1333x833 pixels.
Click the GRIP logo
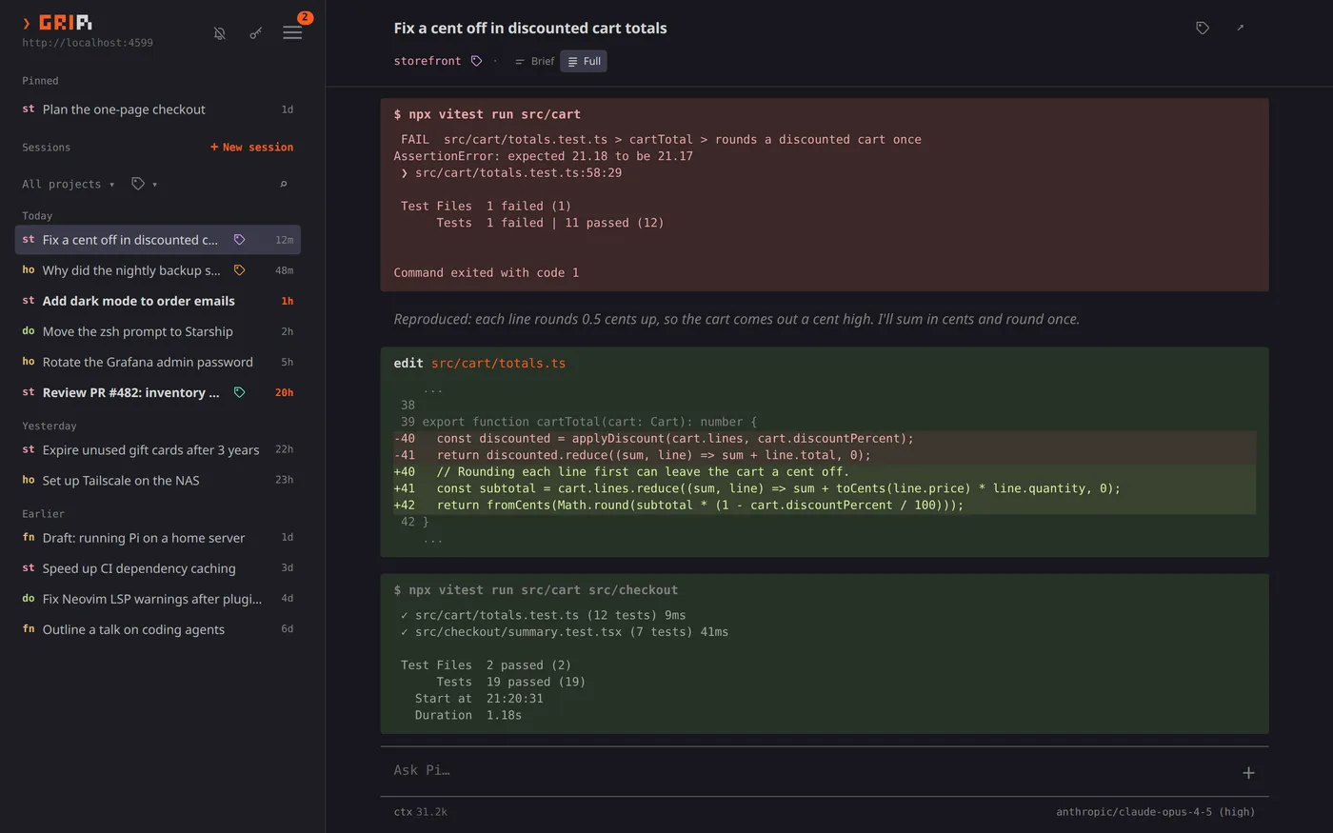point(57,23)
